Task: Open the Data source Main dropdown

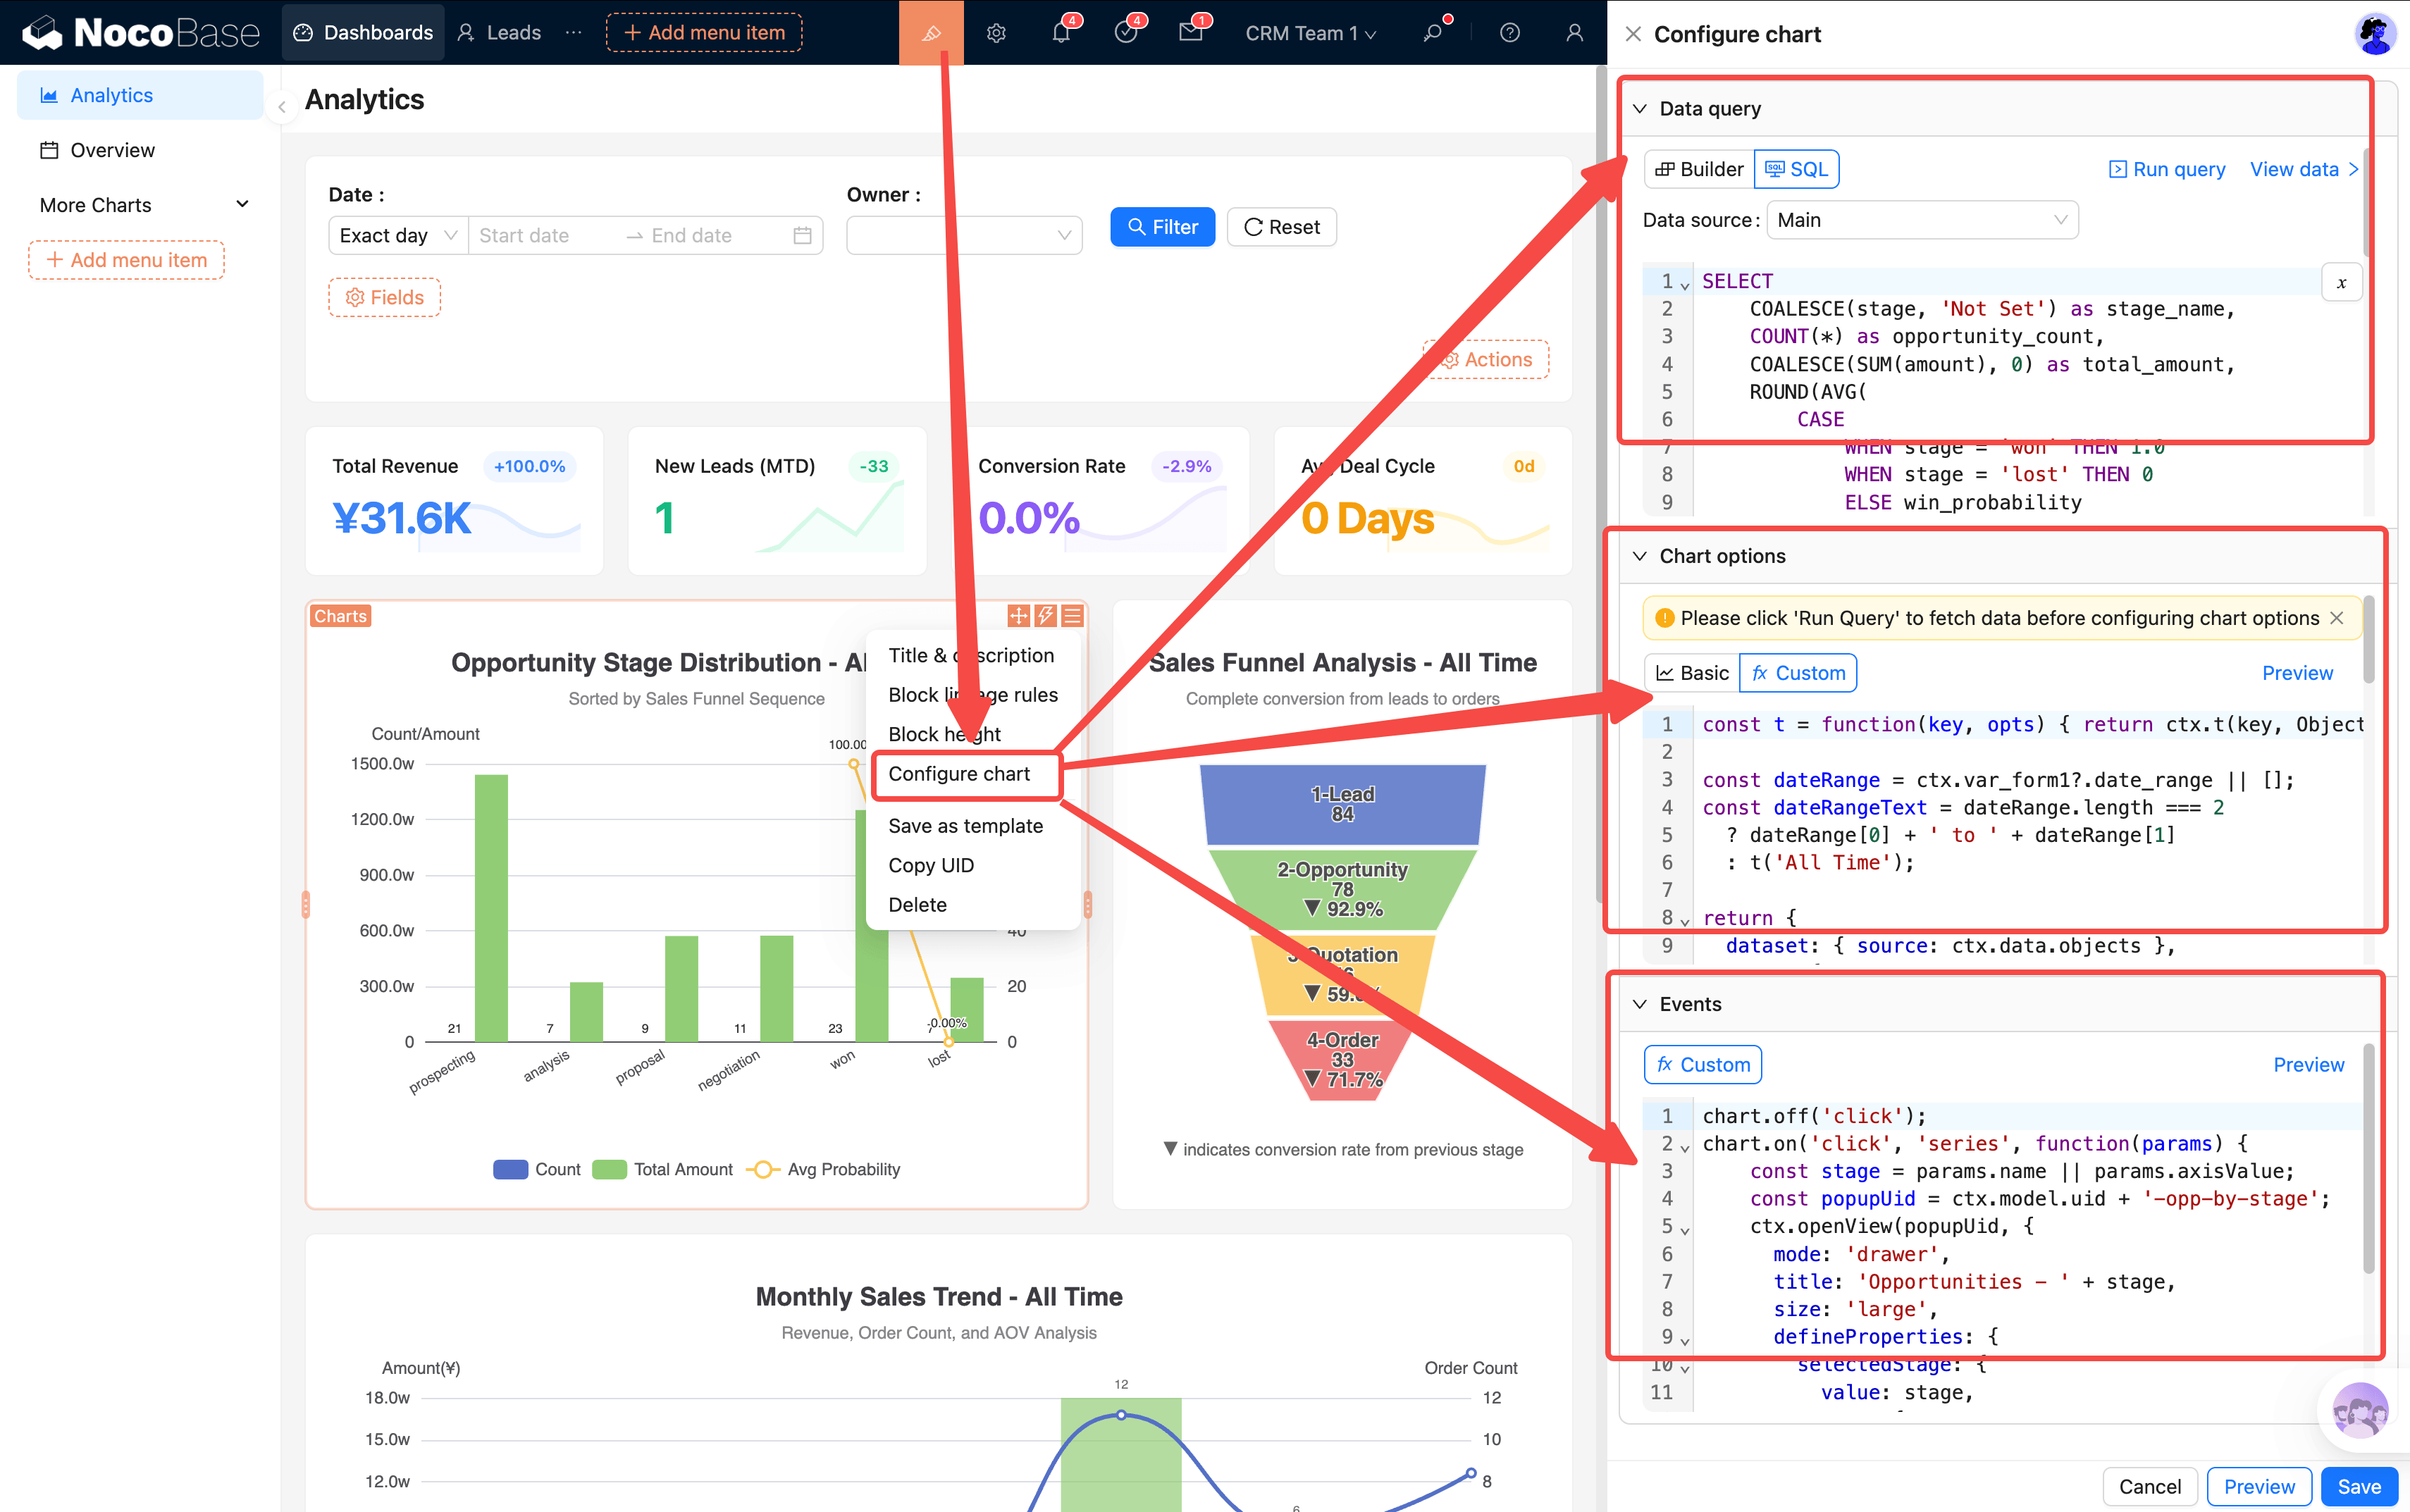Action: click(x=1921, y=220)
